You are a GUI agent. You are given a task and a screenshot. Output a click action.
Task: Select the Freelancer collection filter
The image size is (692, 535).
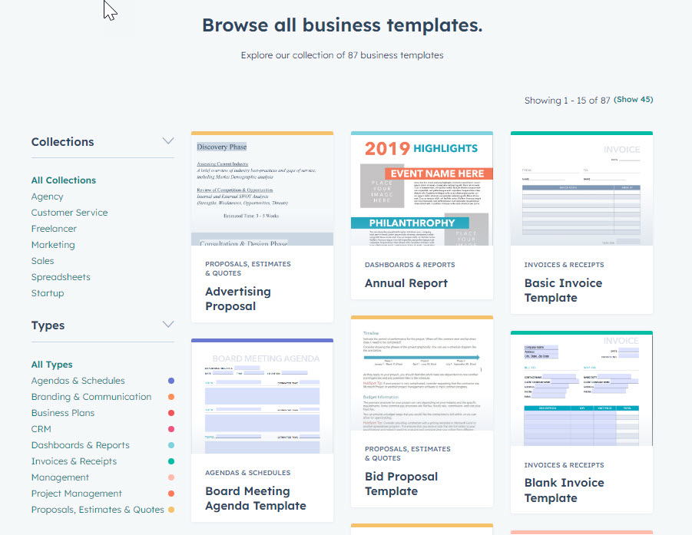[54, 229]
